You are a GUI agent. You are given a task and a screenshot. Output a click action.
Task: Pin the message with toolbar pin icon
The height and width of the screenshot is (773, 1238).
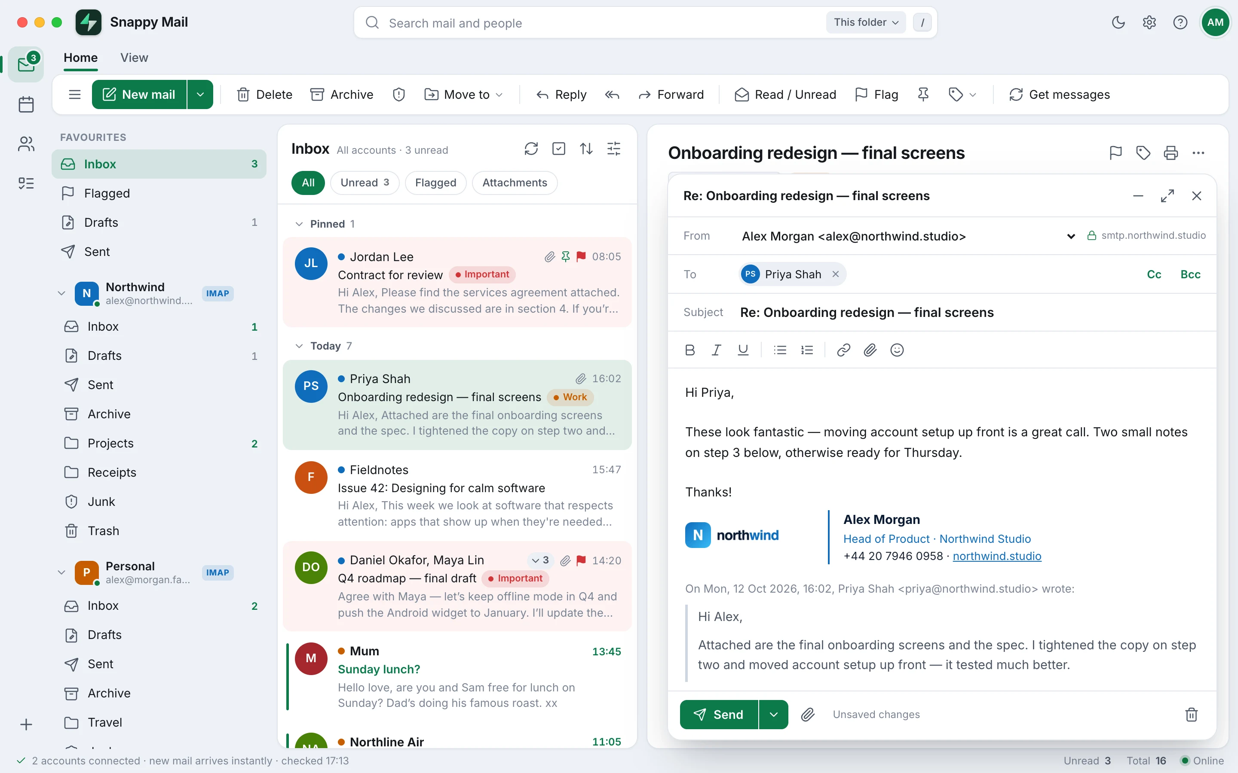tap(923, 94)
